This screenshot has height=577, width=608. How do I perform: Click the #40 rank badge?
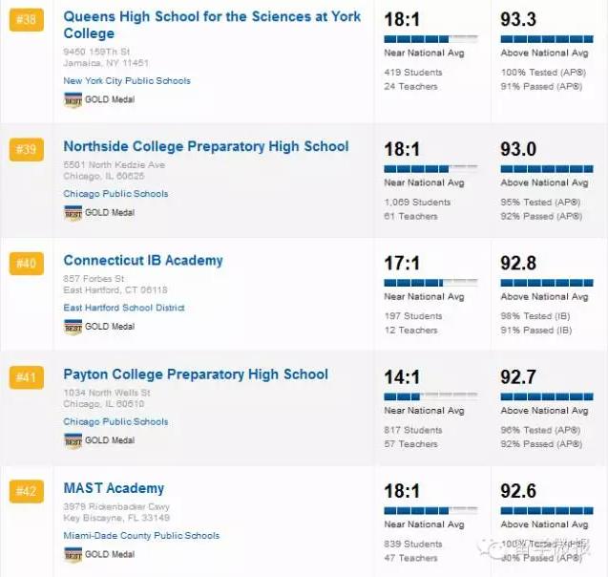click(x=27, y=264)
